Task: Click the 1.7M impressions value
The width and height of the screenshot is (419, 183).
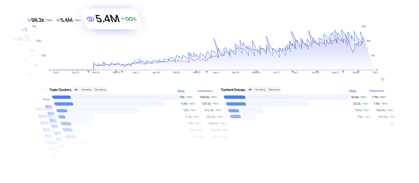Action: (x=375, y=97)
